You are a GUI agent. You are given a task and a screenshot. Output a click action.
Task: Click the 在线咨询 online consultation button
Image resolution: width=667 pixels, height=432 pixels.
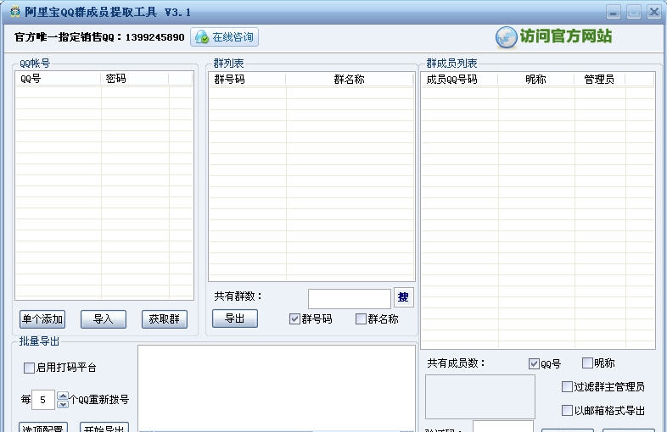click(x=224, y=37)
